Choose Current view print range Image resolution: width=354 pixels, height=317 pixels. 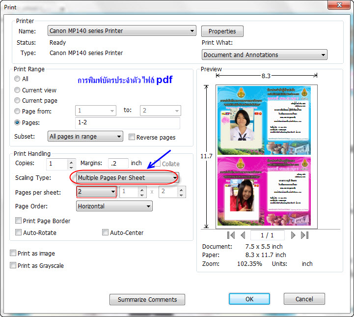click(18, 90)
